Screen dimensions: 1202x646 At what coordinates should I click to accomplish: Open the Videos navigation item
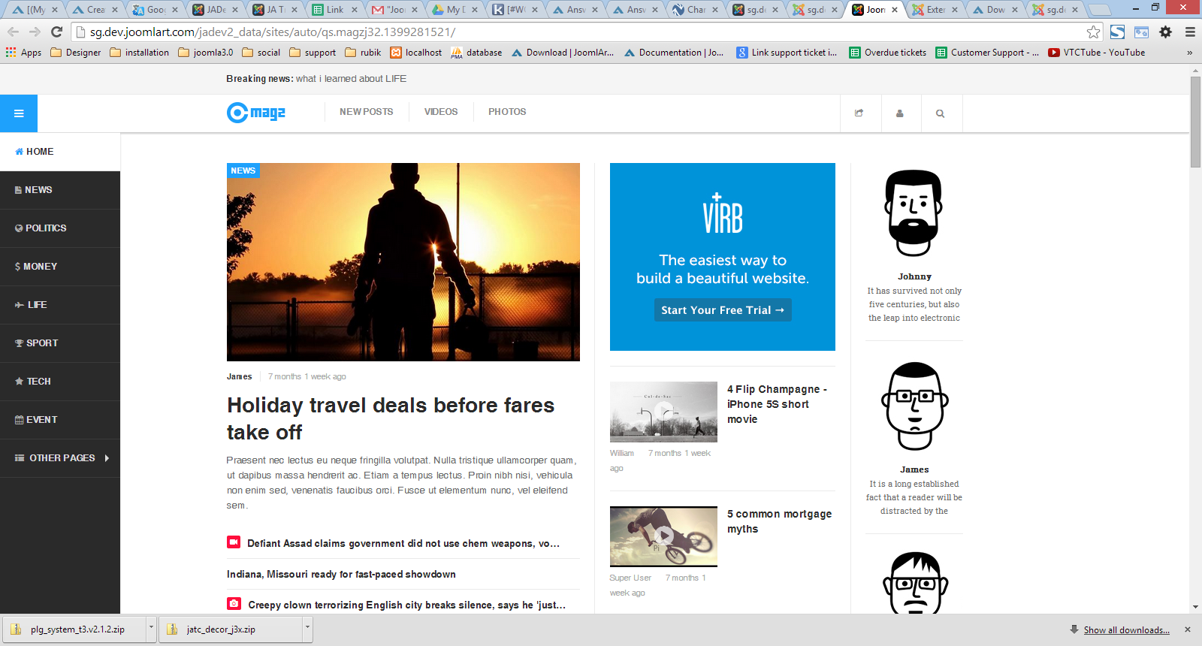click(440, 112)
